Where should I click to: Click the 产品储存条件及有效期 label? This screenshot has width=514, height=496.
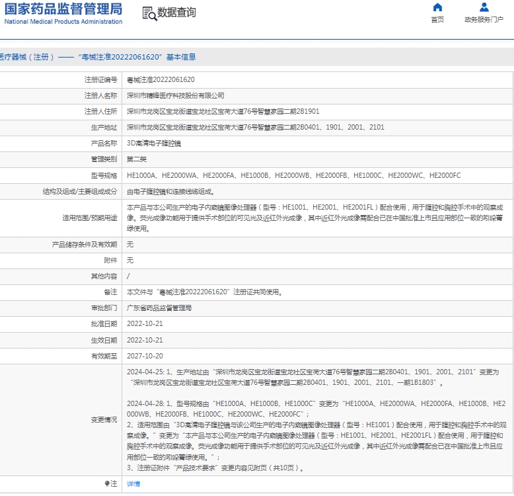click(85, 245)
